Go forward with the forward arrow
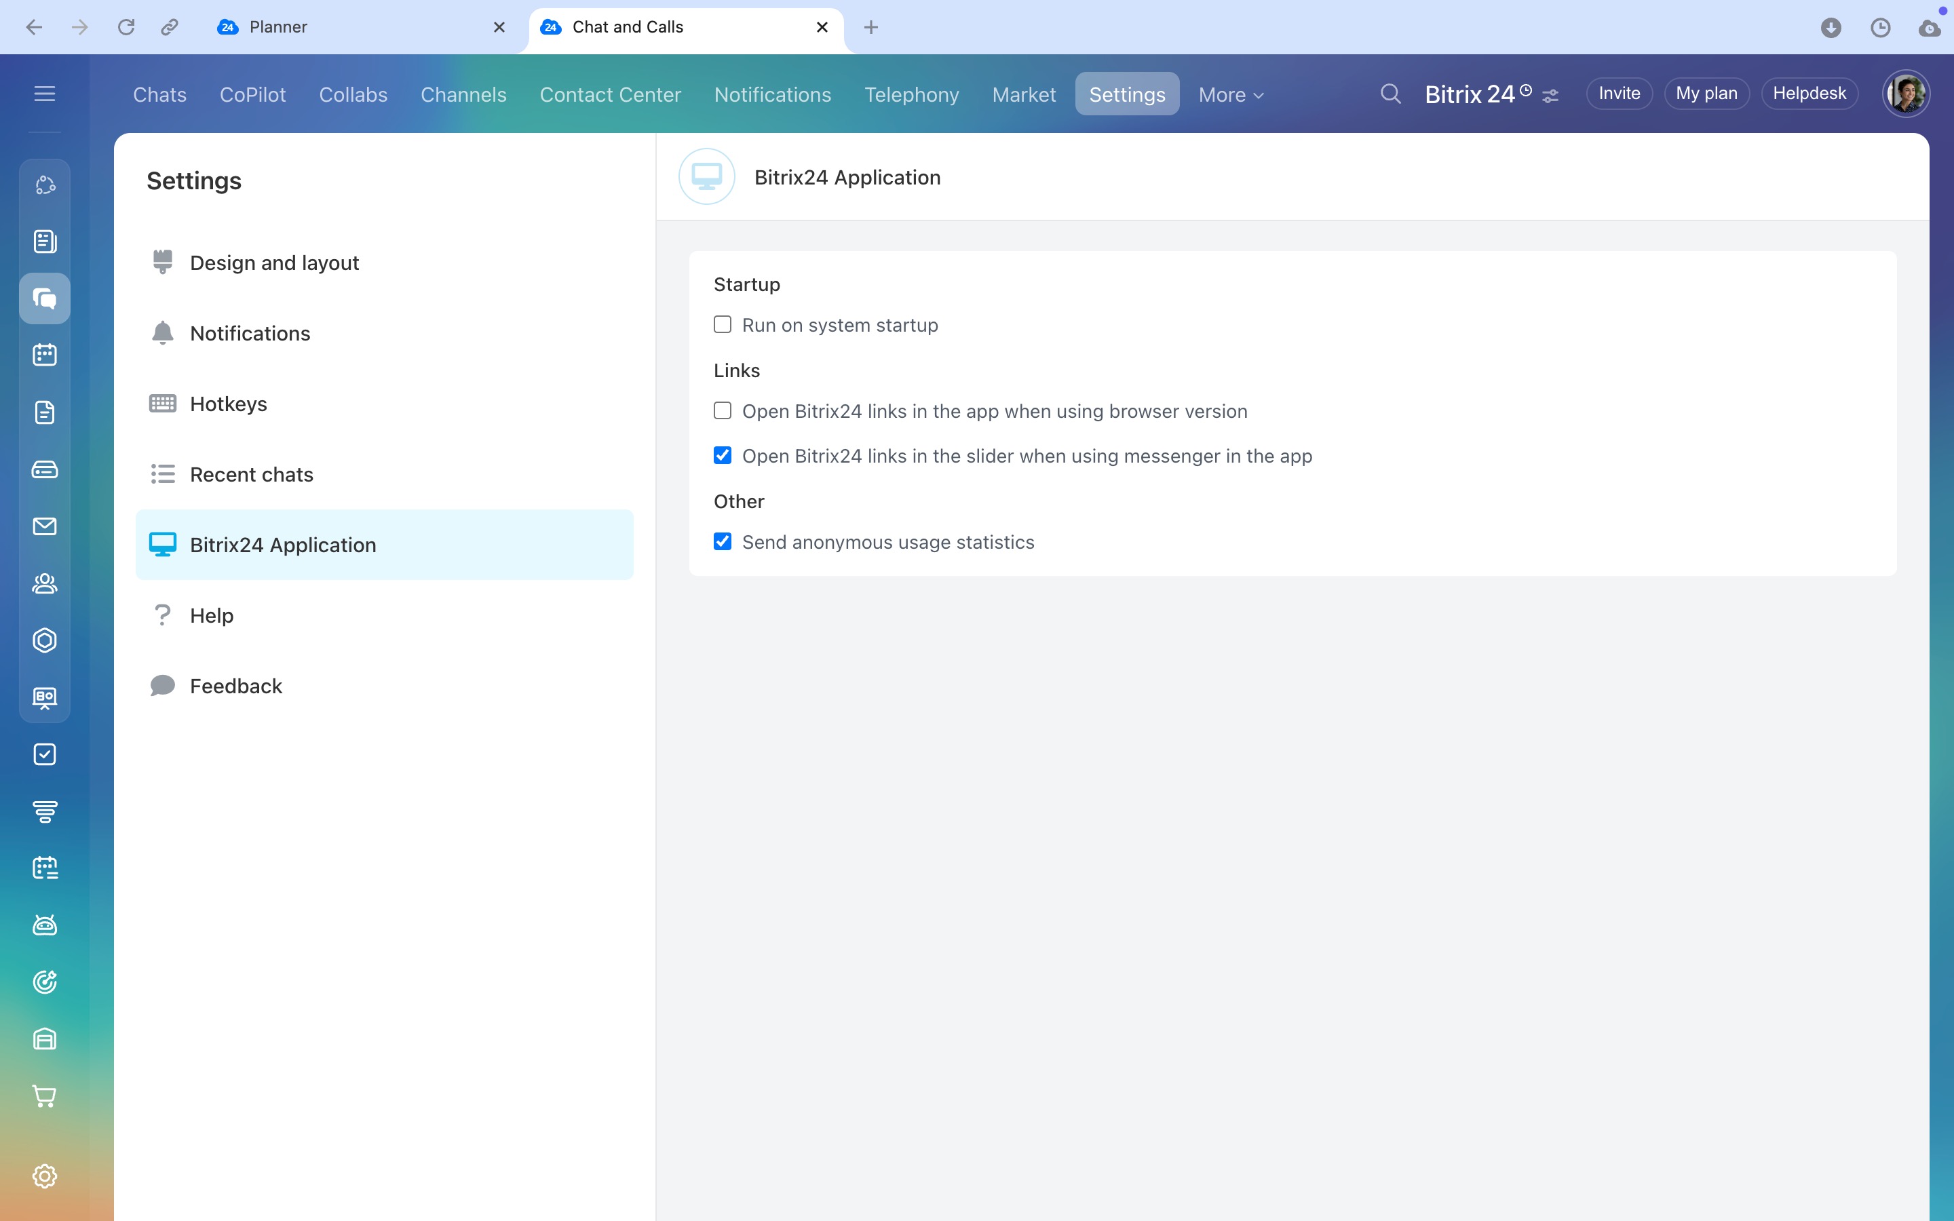Screen dimensions: 1954x1221 pyautogui.click(x=79, y=27)
